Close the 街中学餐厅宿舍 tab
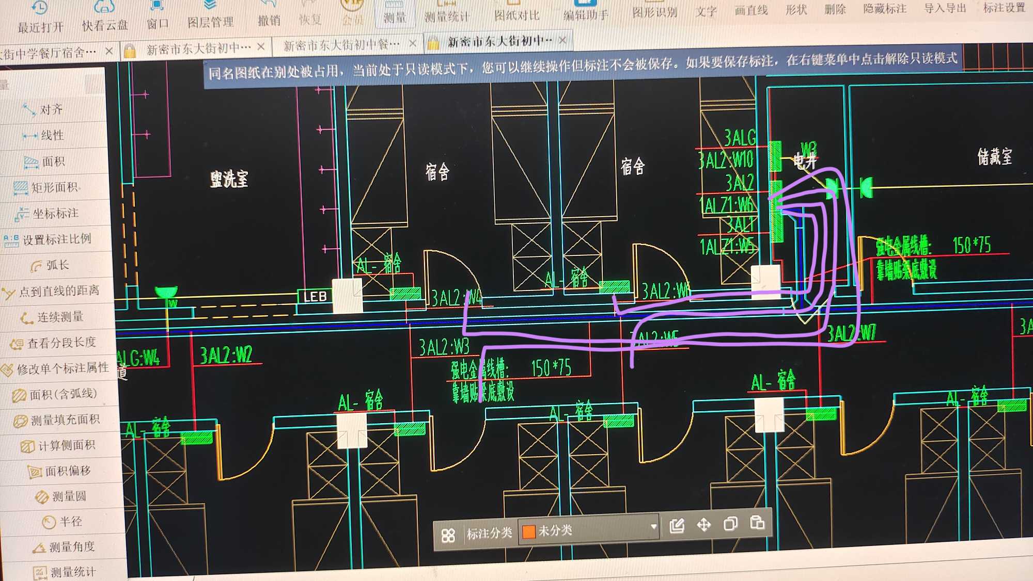1033x581 pixels. pyautogui.click(x=109, y=51)
